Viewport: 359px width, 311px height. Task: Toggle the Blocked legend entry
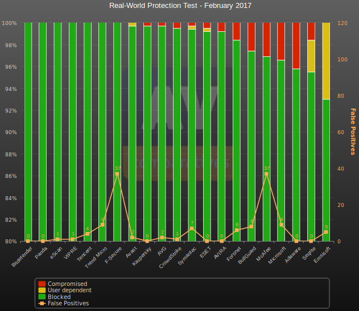coord(55,297)
